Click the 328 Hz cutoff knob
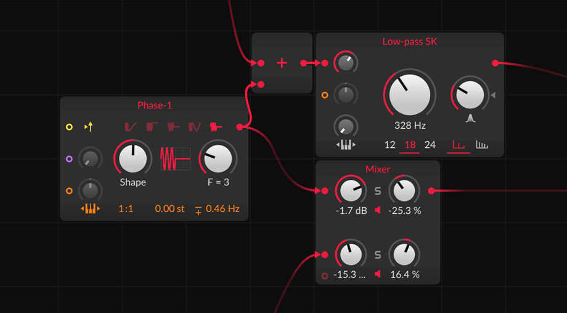567x313 pixels. coord(410,94)
